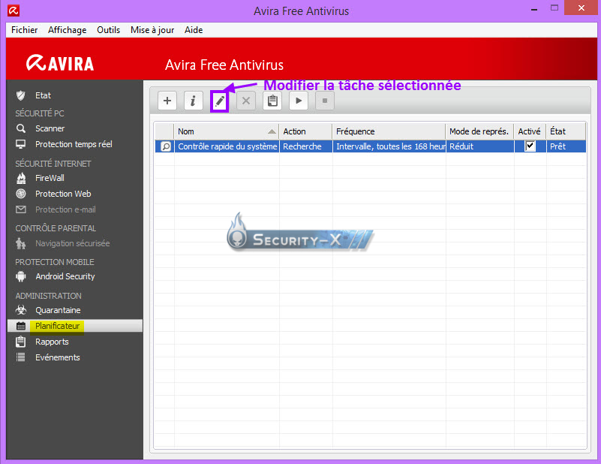Click the delete task X icon
Image resolution: width=601 pixels, height=464 pixels.
tap(246, 101)
